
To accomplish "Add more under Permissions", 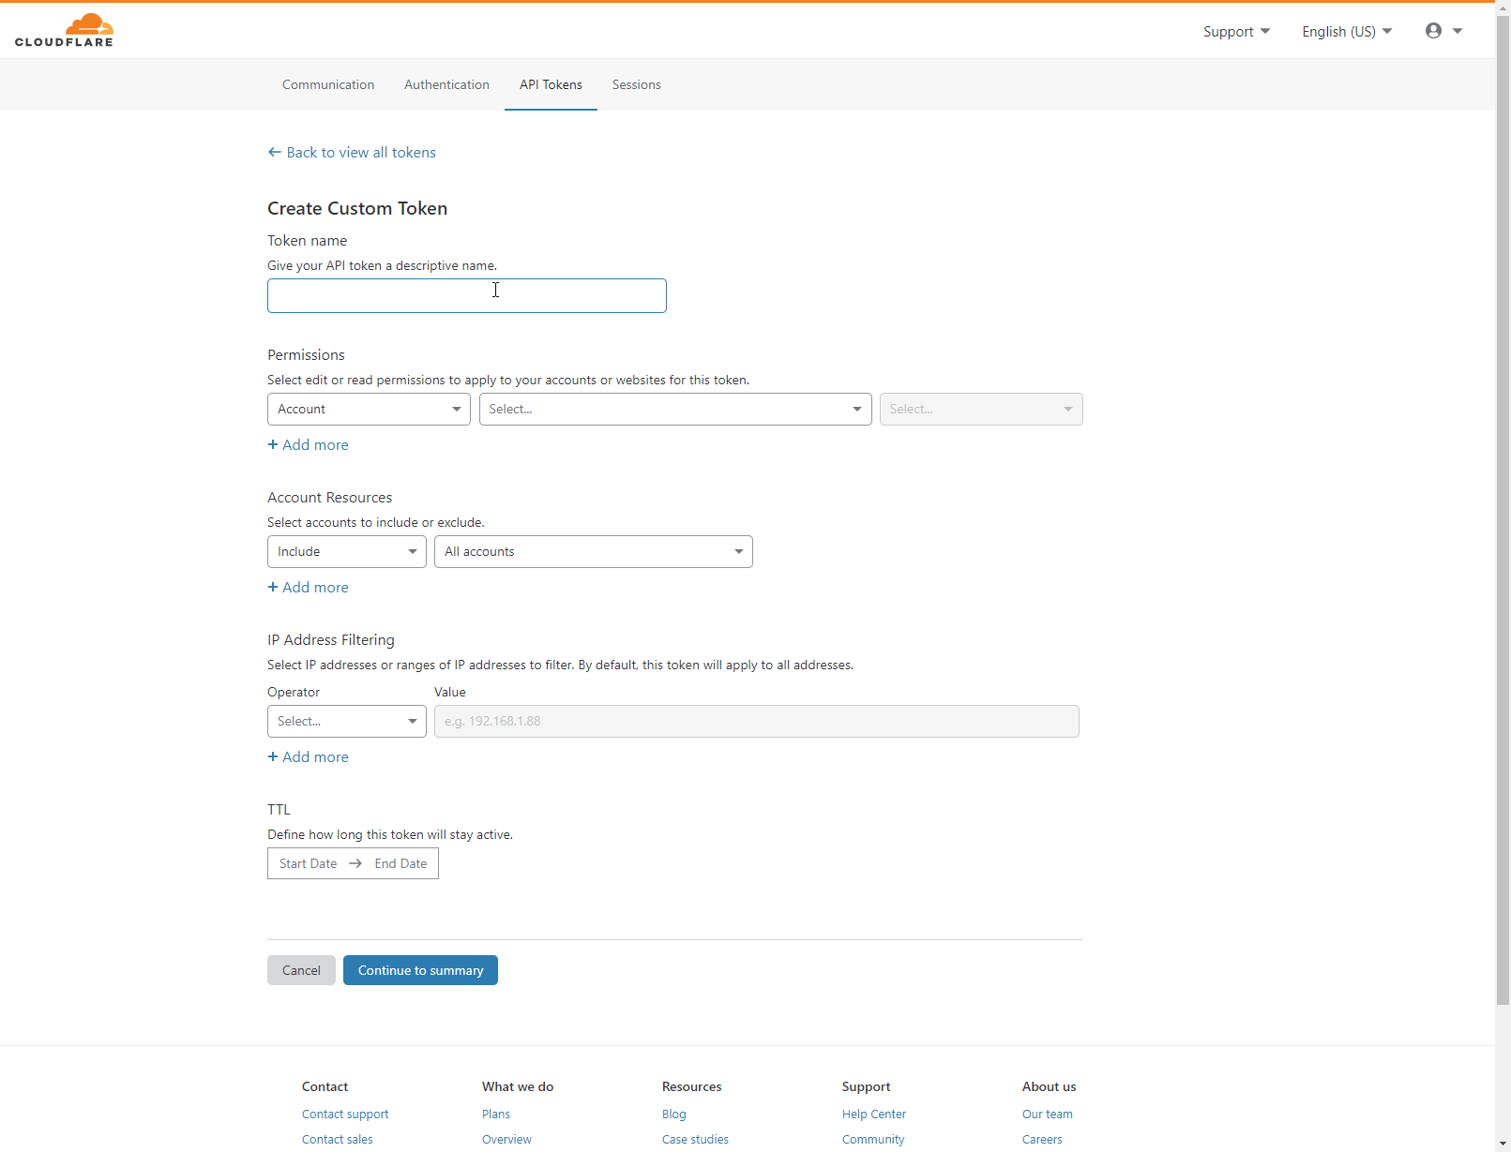I will point(308,444).
